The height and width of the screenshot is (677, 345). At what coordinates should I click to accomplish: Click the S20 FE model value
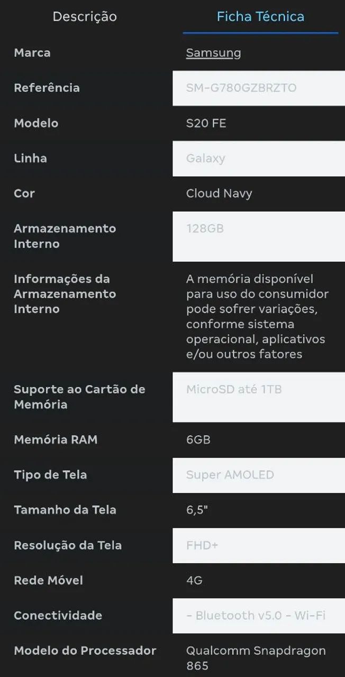pos(206,123)
